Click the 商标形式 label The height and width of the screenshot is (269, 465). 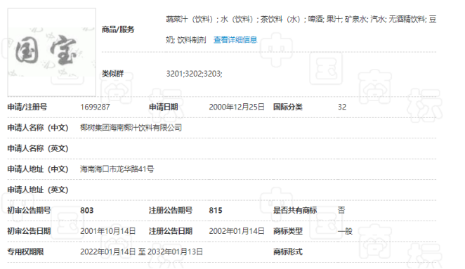pyautogui.click(x=288, y=252)
